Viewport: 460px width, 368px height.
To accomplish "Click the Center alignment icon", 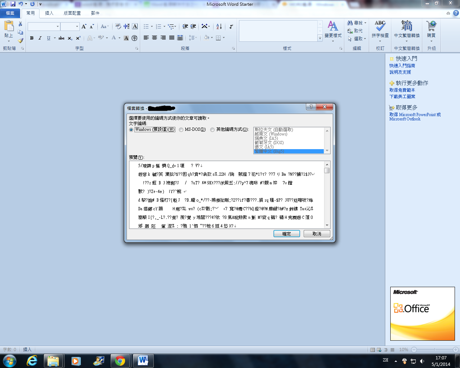I will (155, 37).
